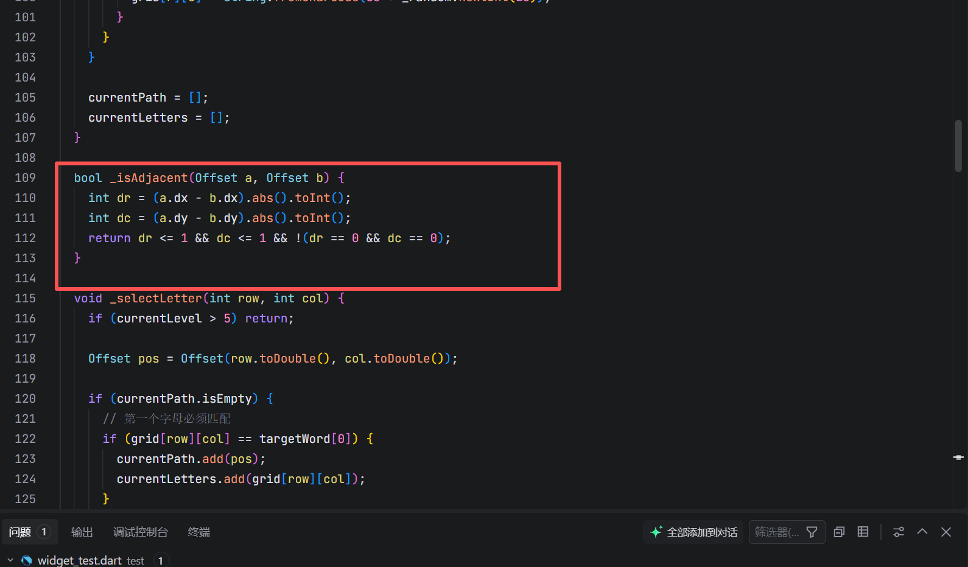968x567 pixels.
Task: Focus the 筛选器 filter input field
Action: tap(776, 532)
